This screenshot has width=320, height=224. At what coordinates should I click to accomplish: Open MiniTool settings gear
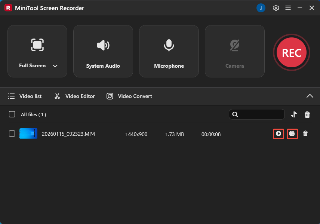(276, 7)
